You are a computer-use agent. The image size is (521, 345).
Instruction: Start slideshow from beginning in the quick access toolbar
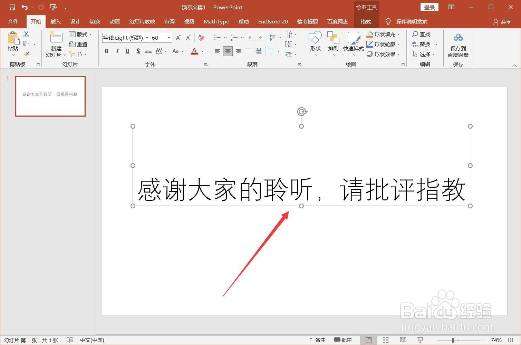53,7
